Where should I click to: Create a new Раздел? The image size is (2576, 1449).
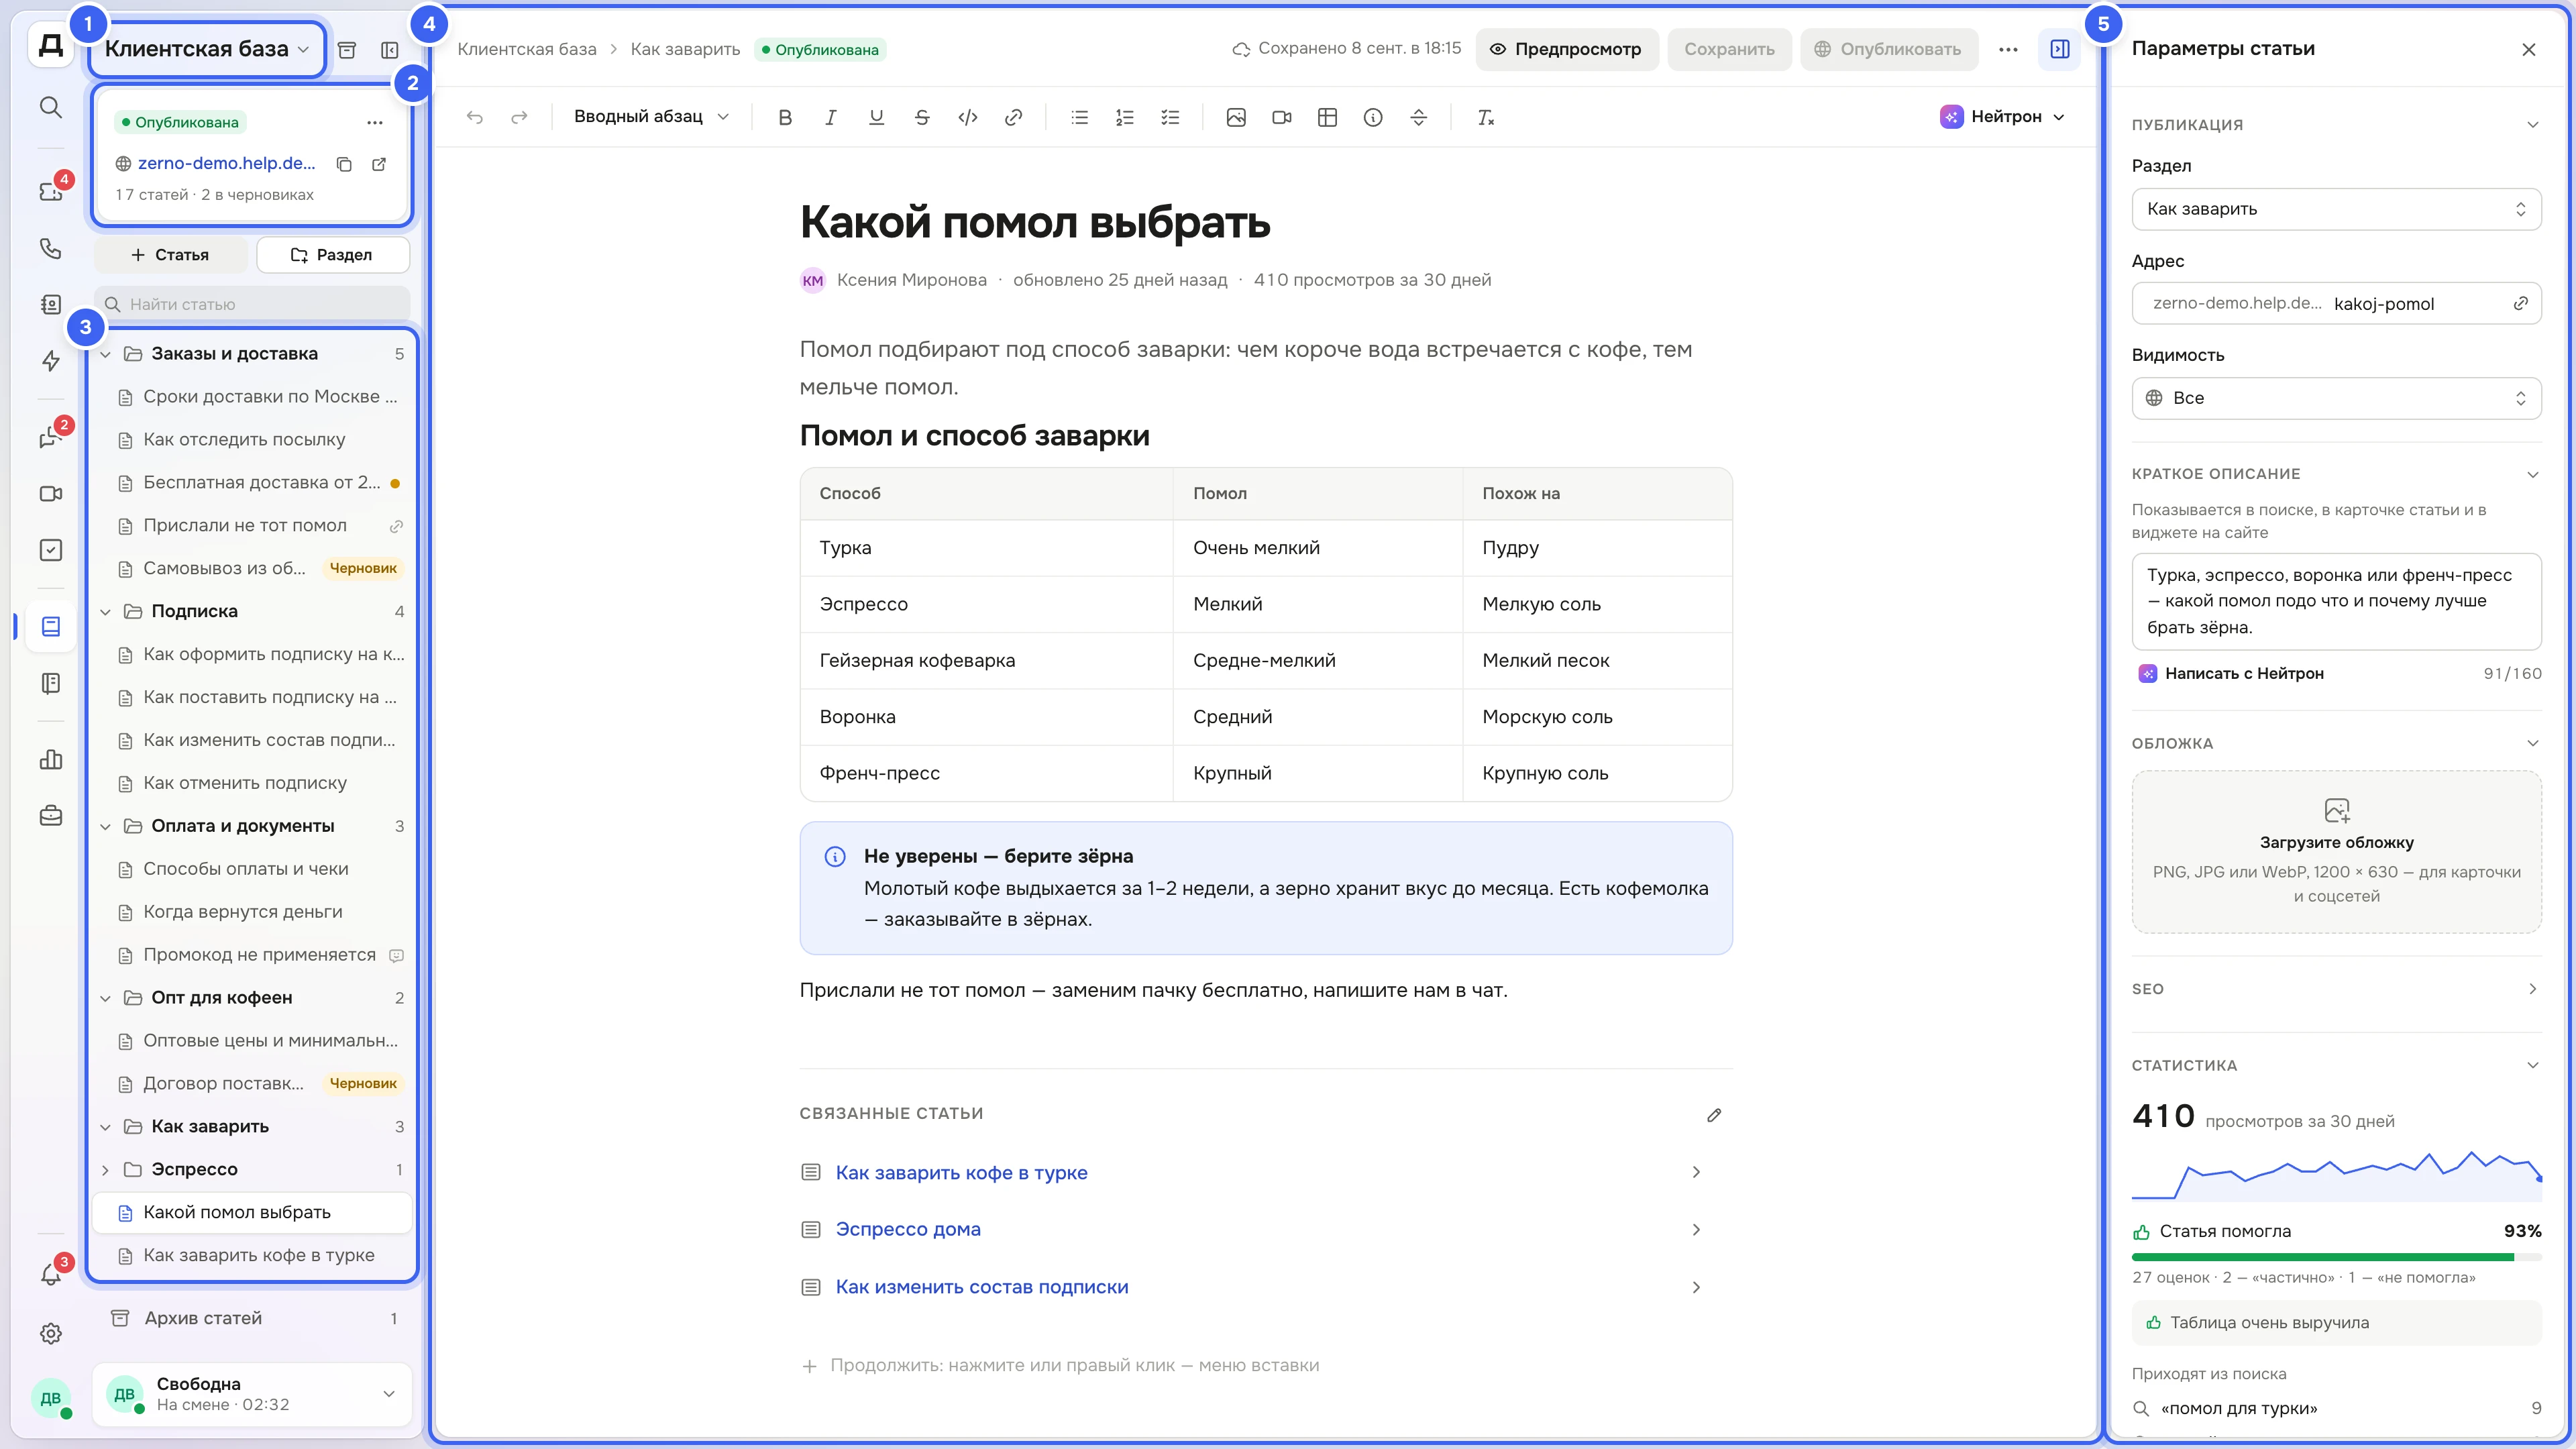click(x=333, y=255)
